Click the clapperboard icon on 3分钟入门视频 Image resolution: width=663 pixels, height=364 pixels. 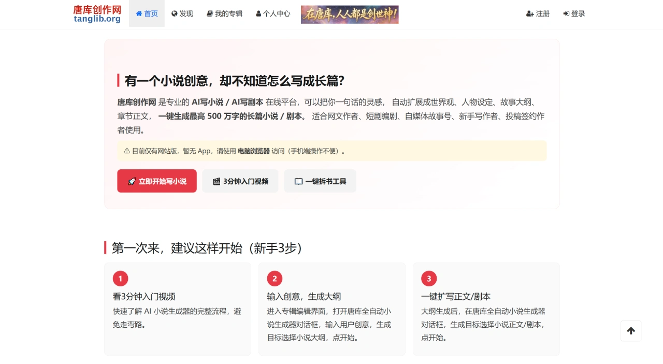pyautogui.click(x=217, y=181)
